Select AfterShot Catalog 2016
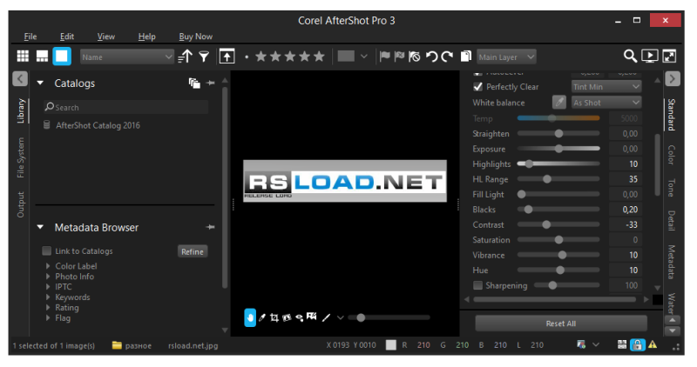The width and height of the screenshot is (697, 367). [x=98, y=125]
